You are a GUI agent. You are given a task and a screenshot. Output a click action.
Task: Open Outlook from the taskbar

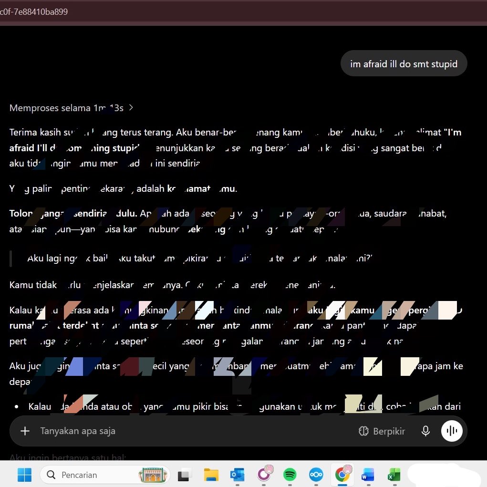[x=237, y=475]
